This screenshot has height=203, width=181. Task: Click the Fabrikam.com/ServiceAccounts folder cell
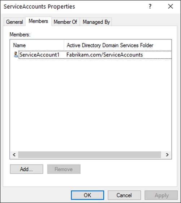(105, 55)
